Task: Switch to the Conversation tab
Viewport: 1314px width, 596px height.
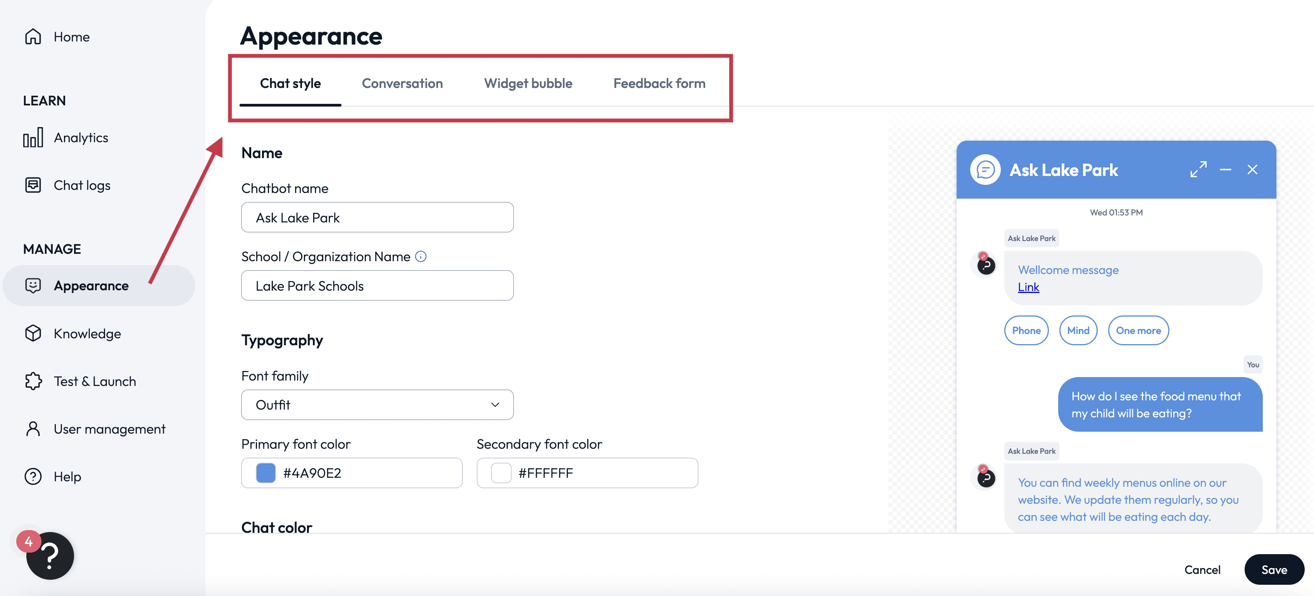Action: click(402, 83)
